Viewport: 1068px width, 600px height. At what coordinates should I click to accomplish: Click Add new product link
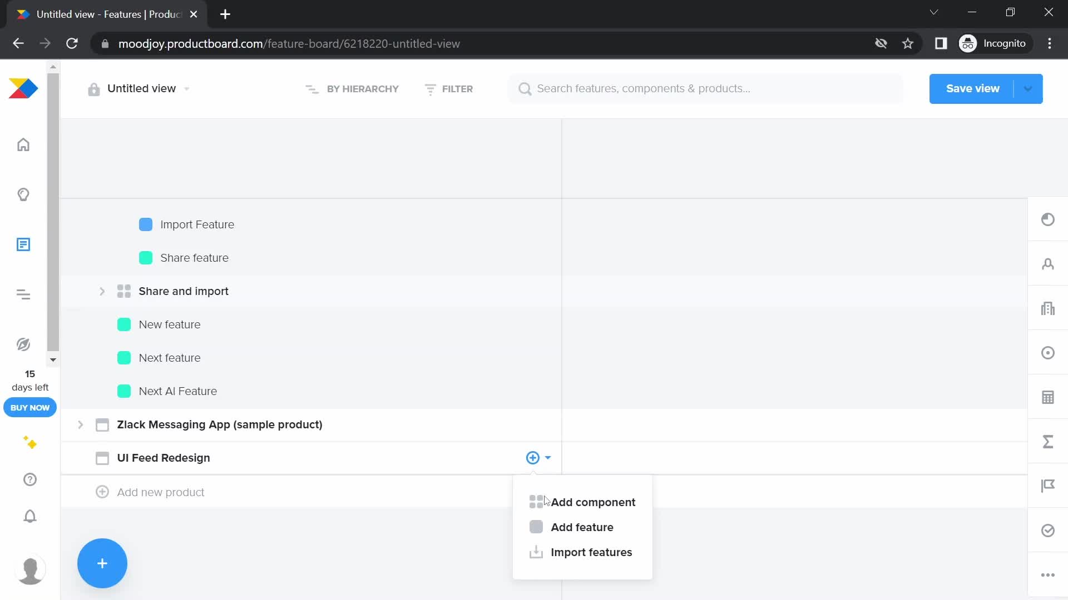point(161,492)
